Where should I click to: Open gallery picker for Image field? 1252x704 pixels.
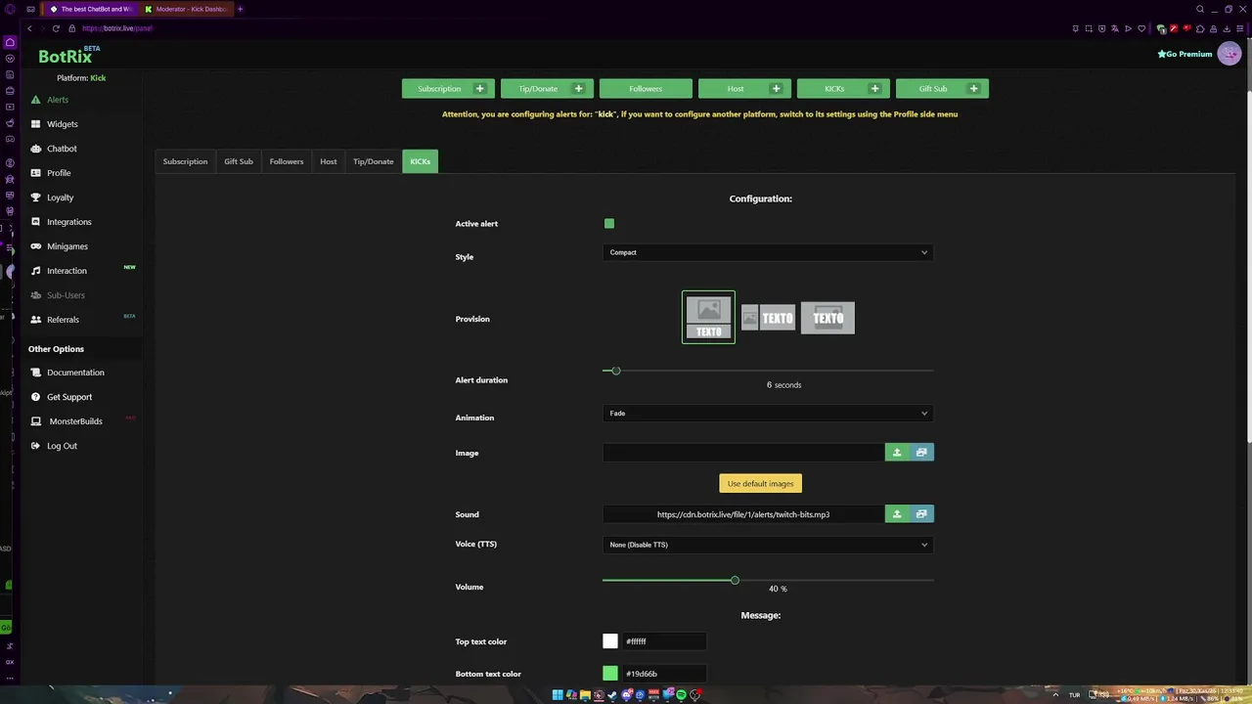[x=921, y=453]
